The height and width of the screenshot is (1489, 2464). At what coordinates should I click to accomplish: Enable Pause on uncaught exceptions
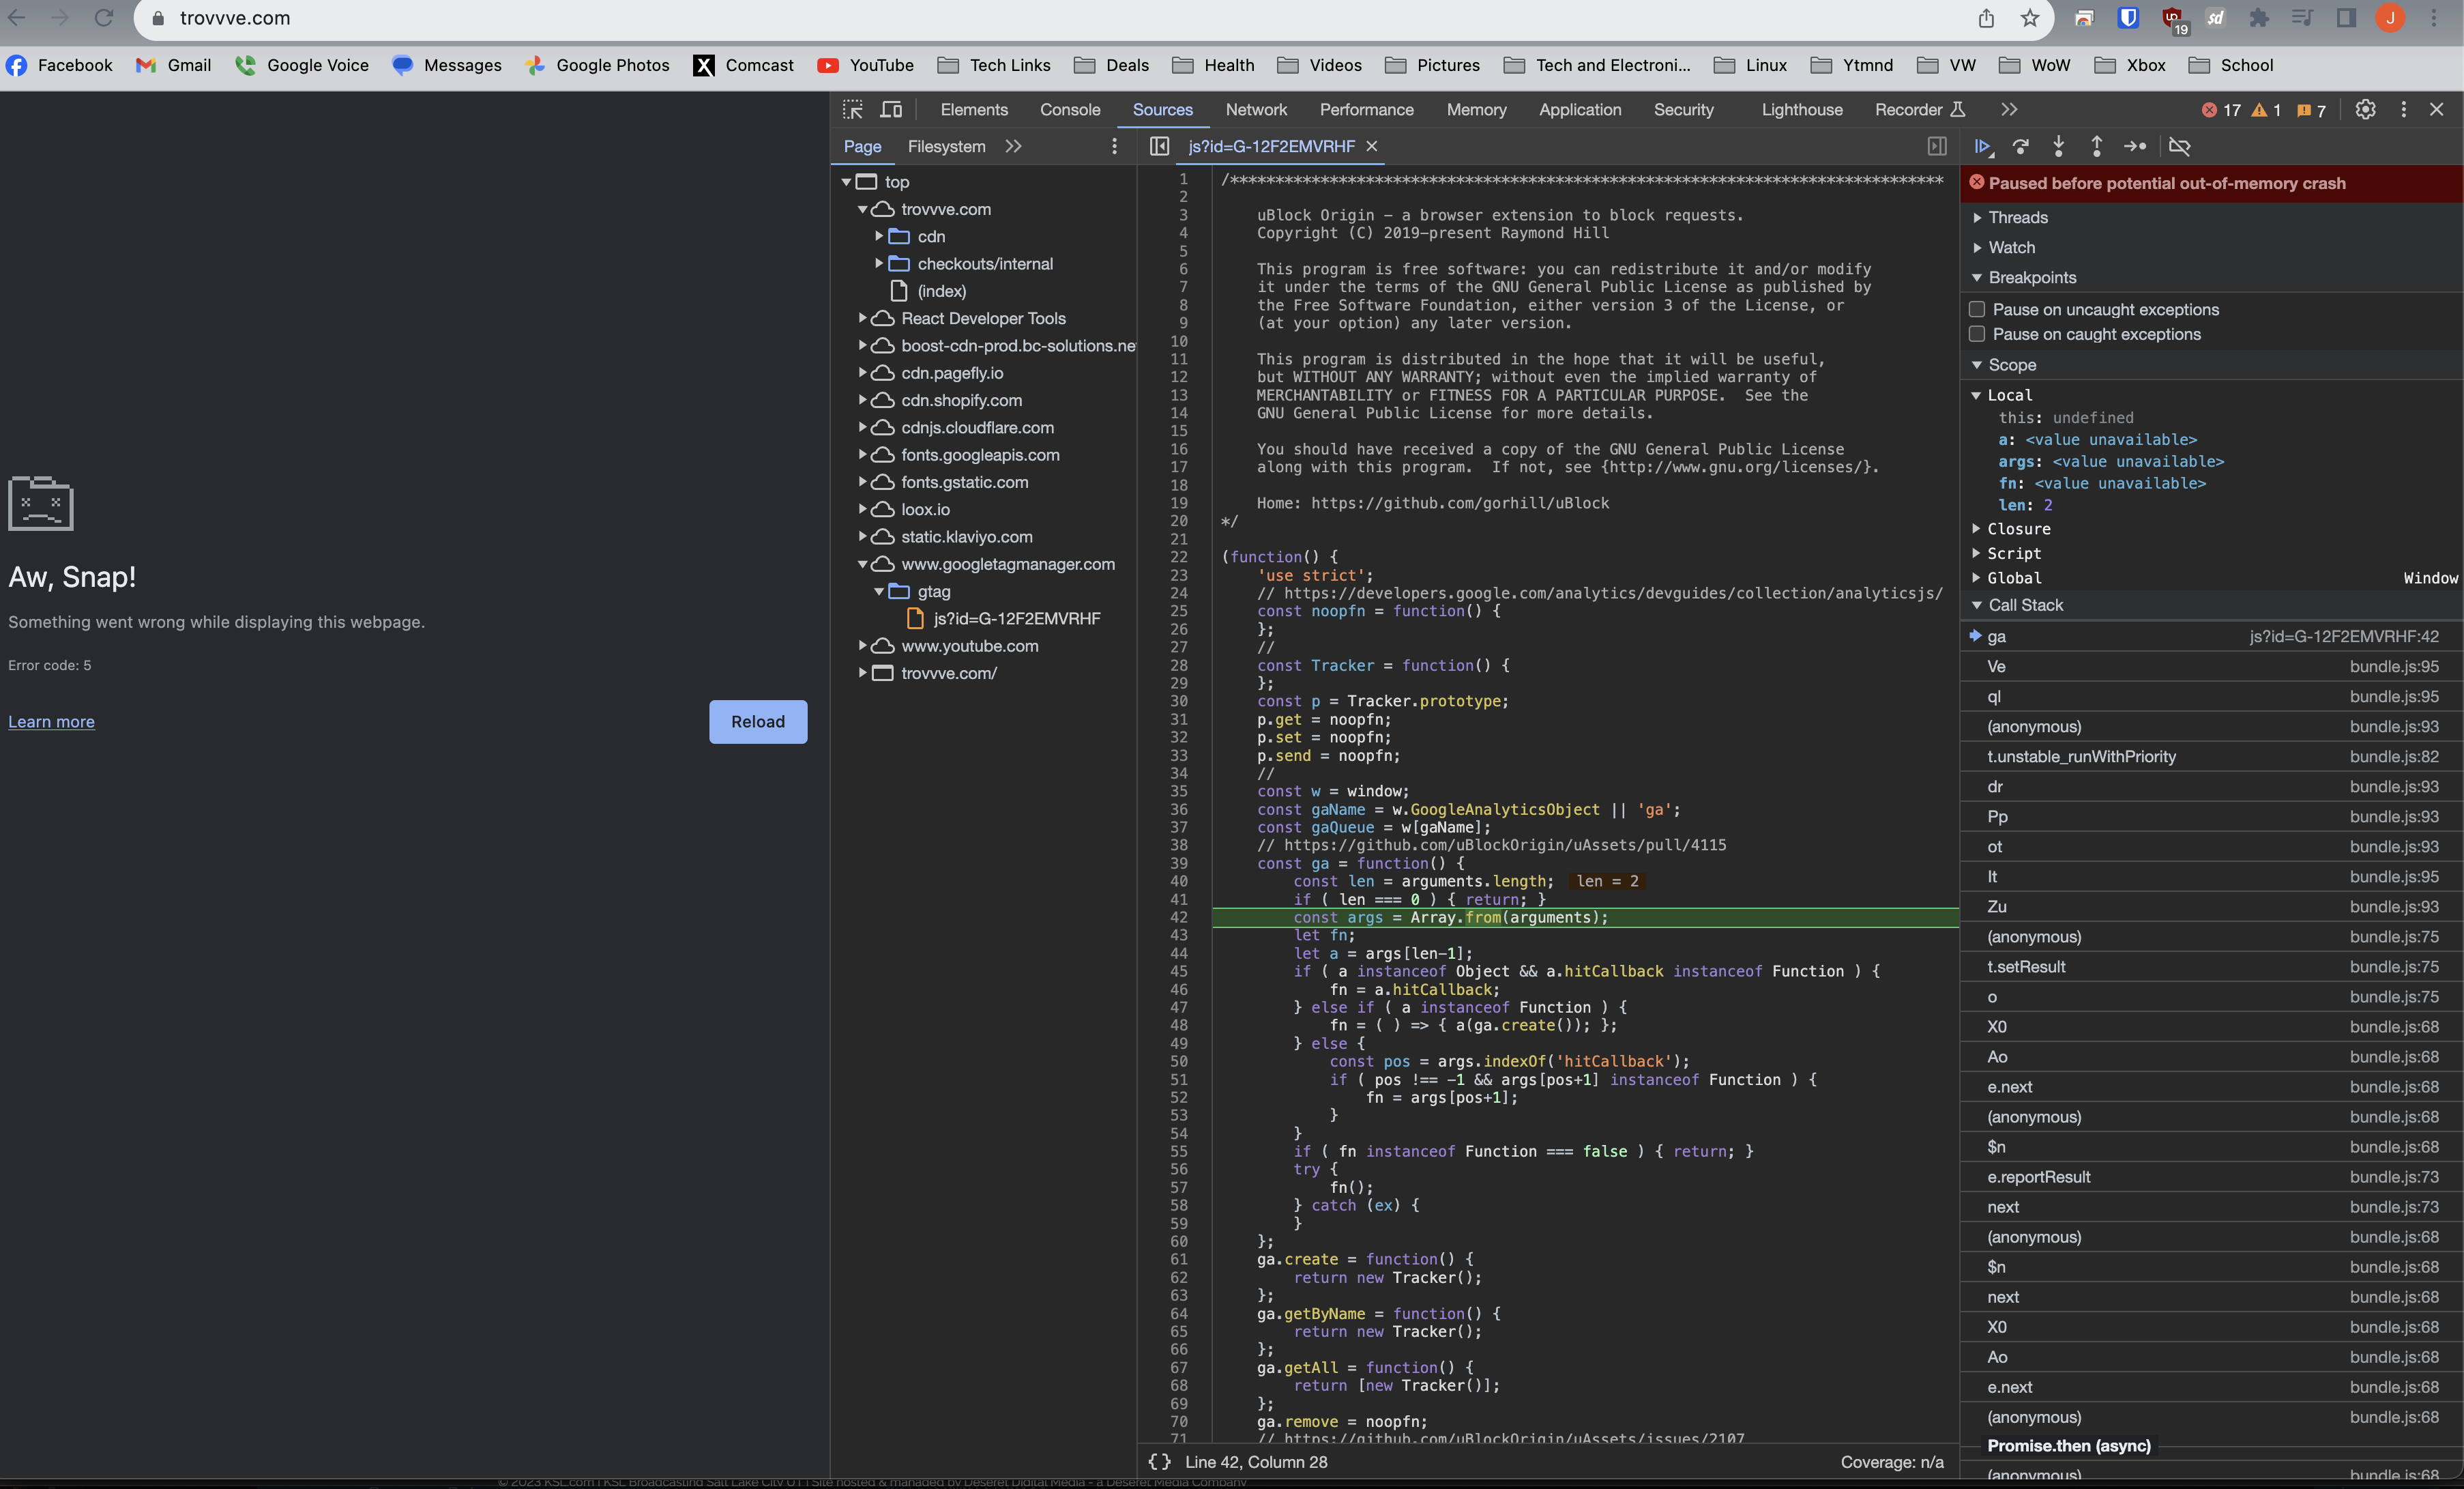[x=1977, y=308]
